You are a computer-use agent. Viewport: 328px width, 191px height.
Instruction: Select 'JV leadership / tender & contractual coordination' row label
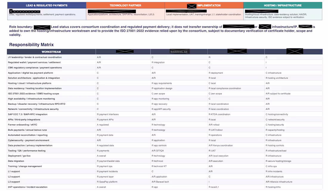coord(35,57)
